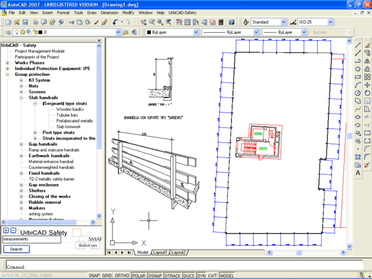Select the Hatch draw tool
The height and width of the screenshot is (279, 372).
pos(358,157)
